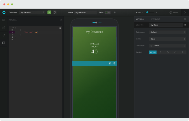Click the Saved status indicator

(x=174, y=12)
